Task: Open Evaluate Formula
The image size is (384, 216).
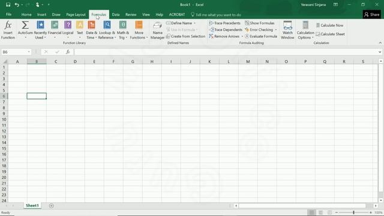Action: click(x=261, y=36)
